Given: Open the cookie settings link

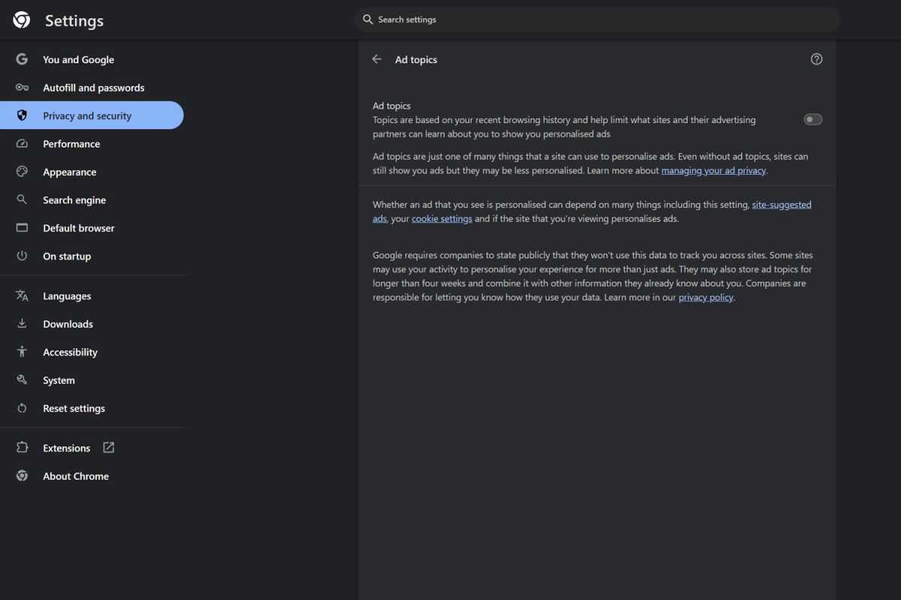Looking at the screenshot, I should coord(441,219).
